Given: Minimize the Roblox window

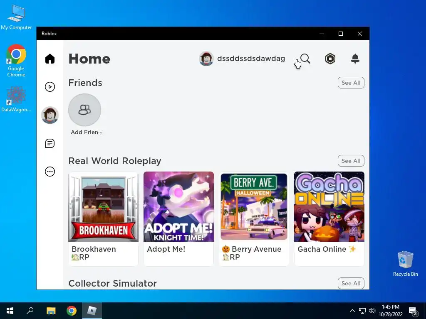Looking at the screenshot, I should pos(322,34).
